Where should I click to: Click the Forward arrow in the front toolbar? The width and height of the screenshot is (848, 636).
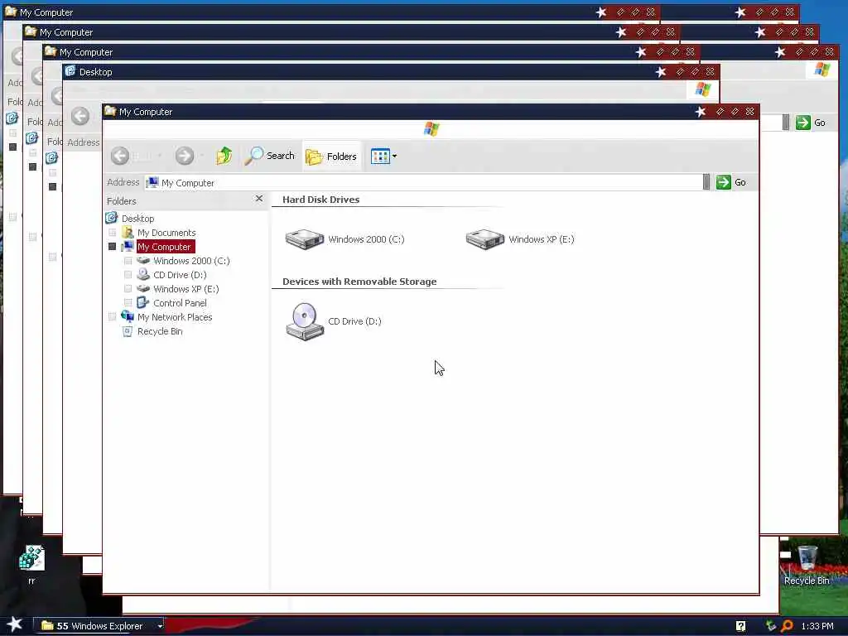pyautogui.click(x=185, y=156)
